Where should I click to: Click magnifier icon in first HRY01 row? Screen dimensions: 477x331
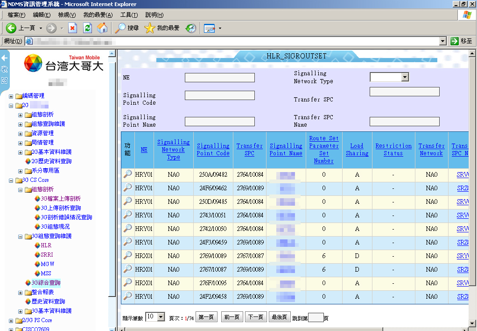(127, 174)
